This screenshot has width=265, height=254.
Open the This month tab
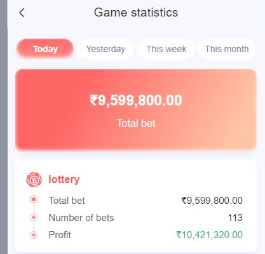coord(227,49)
